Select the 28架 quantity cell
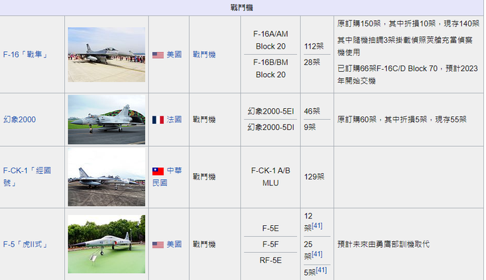The image size is (486, 280). tap(312, 62)
